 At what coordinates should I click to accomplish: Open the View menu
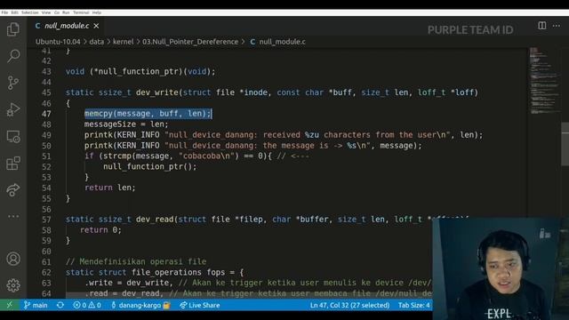pyautogui.click(x=46, y=12)
